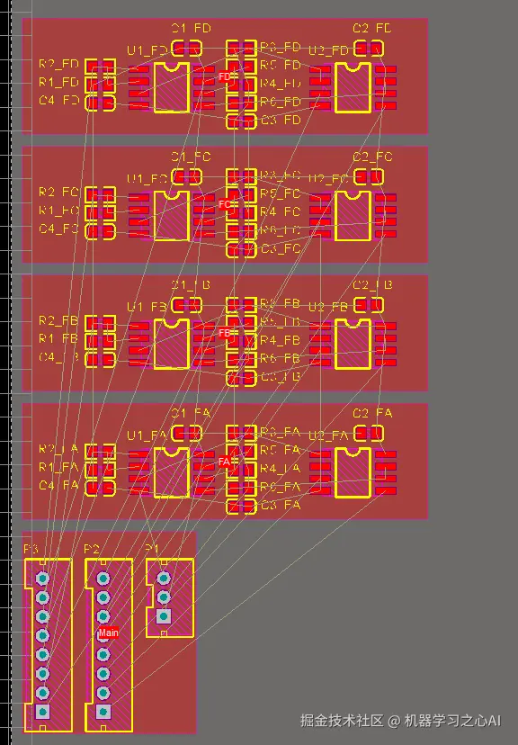Image resolution: width=518 pixels, height=745 pixels.
Task: Select the R1_FC resistor footprint
Action: click(x=100, y=212)
